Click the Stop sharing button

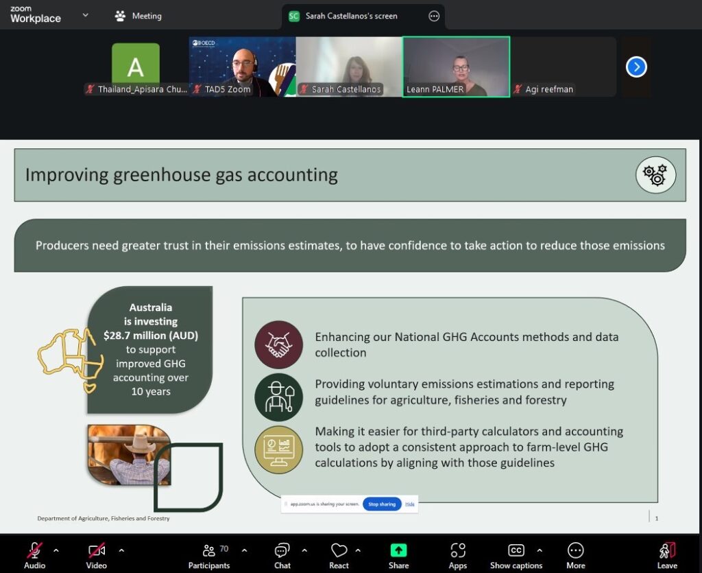[x=381, y=504]
